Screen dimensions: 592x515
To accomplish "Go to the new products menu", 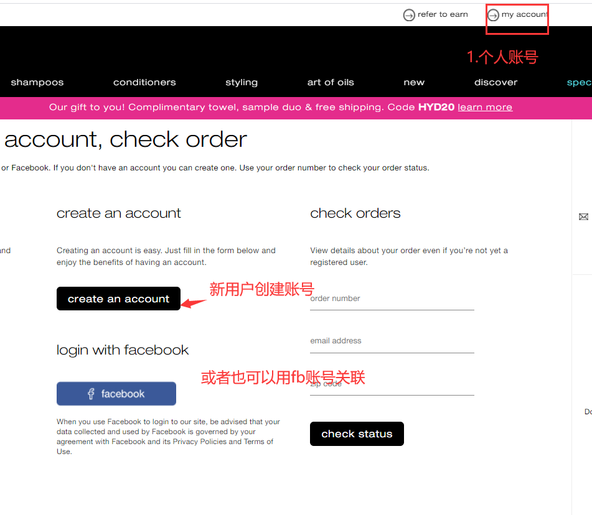I will [414, 82].
